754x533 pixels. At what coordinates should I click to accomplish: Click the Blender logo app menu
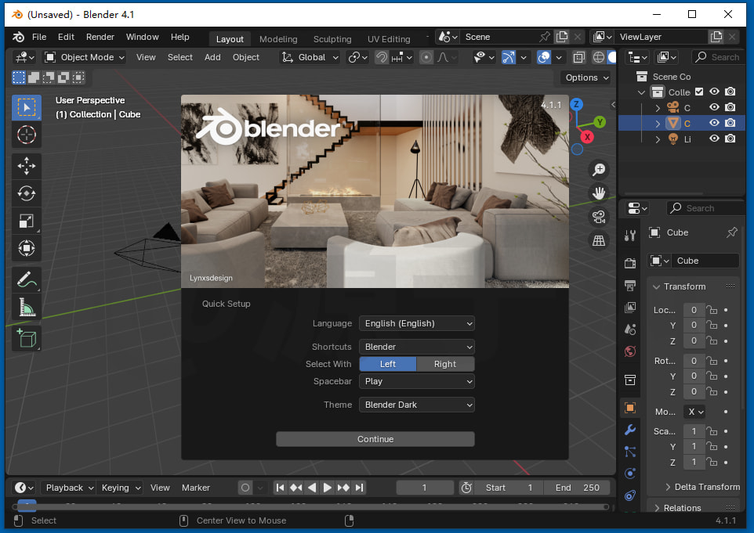18,37
